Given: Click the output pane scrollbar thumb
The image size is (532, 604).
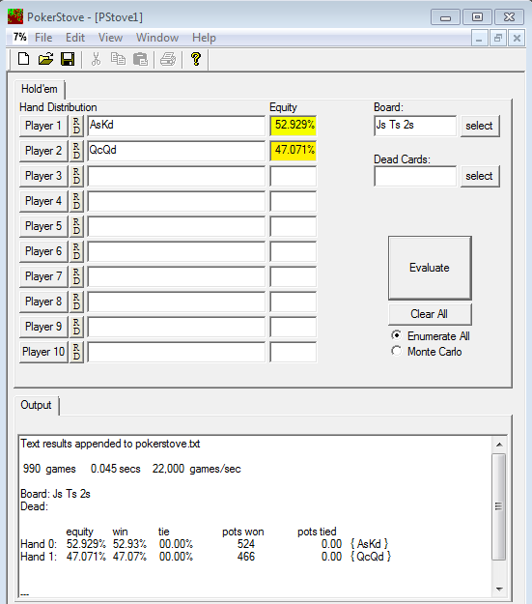Looking at the screenshot, I should pyautogui.click(x=499, y=506).
